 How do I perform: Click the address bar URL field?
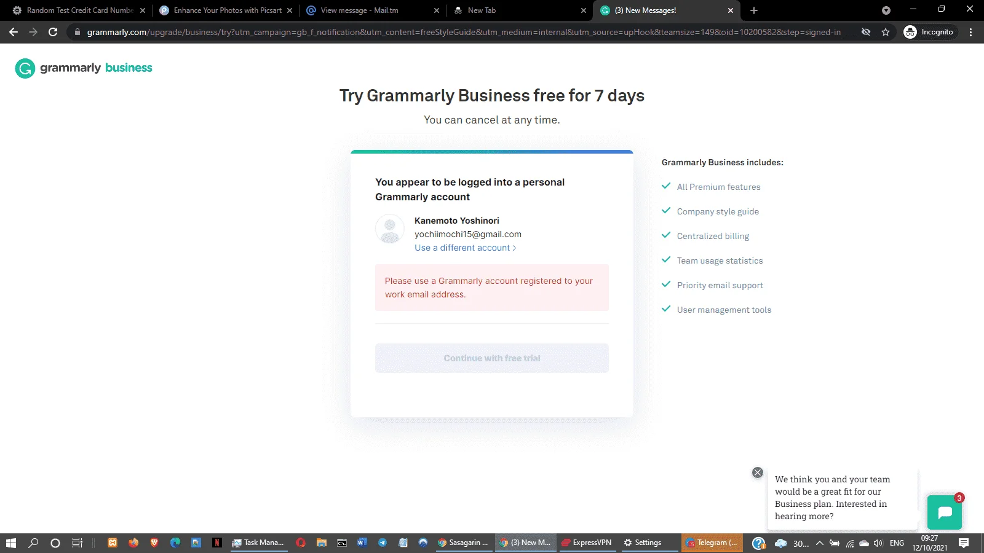pos(464,32)
